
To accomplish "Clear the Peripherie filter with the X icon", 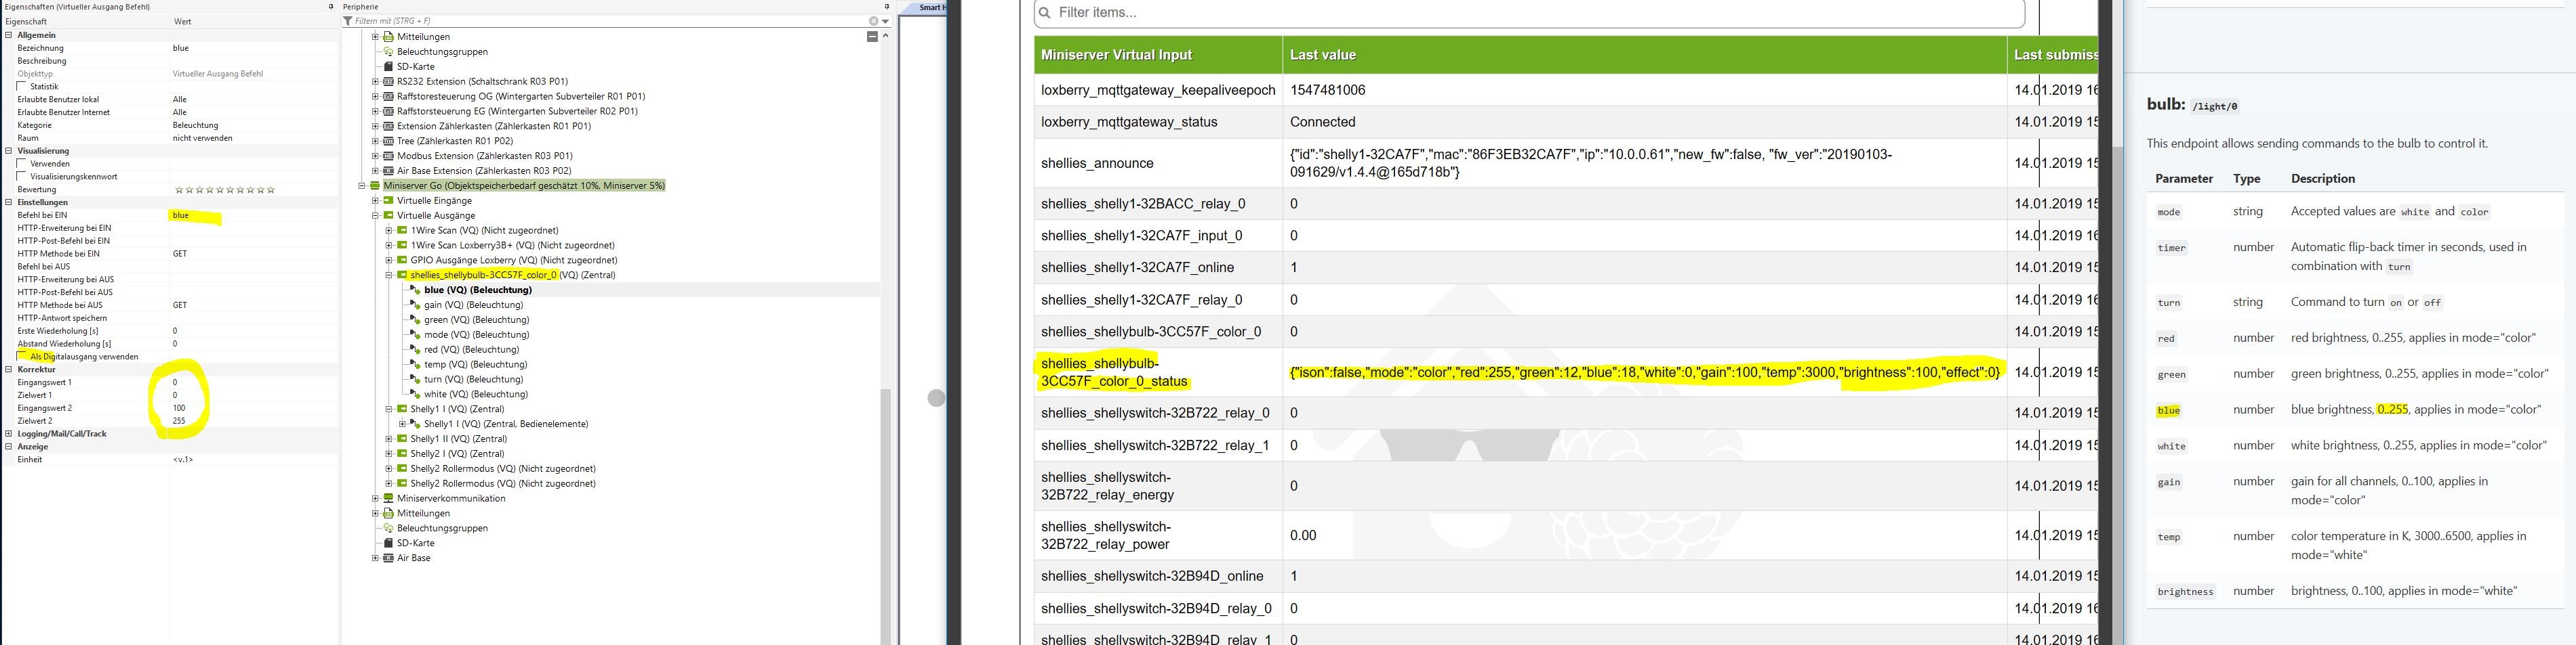I will click(873, 21).
